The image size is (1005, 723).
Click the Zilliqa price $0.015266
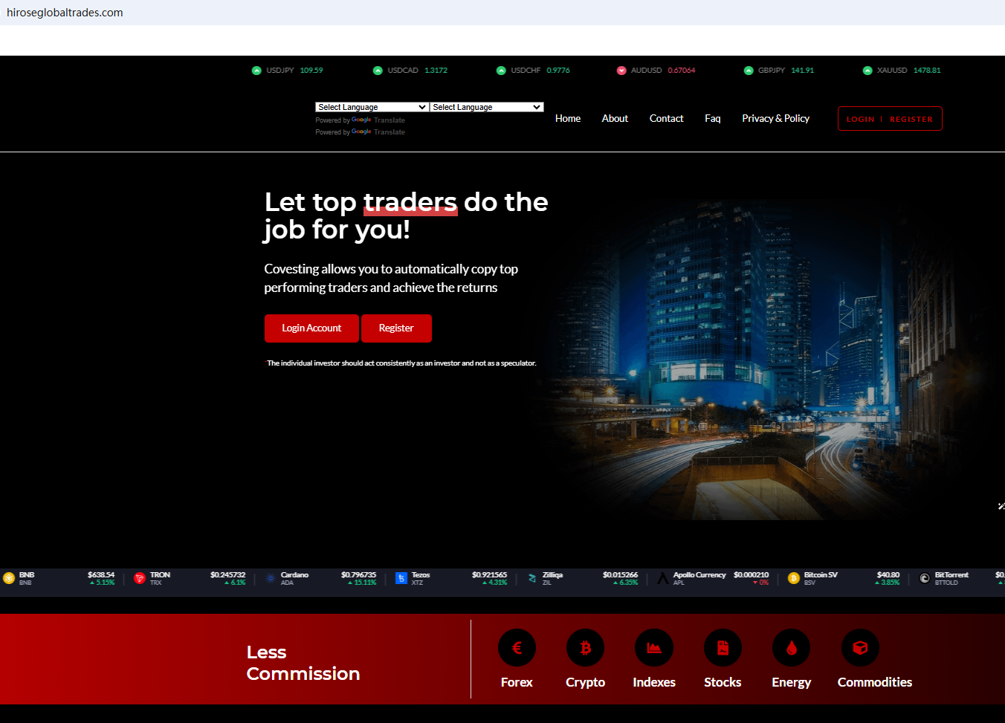tap(620, 575)
